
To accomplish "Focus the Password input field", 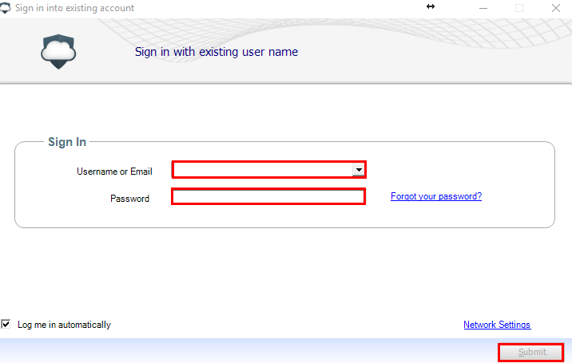I will [x=268, y=197].
